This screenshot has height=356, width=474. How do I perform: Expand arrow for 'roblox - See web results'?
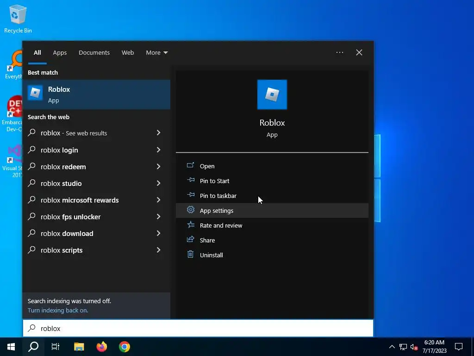(158, 133)
